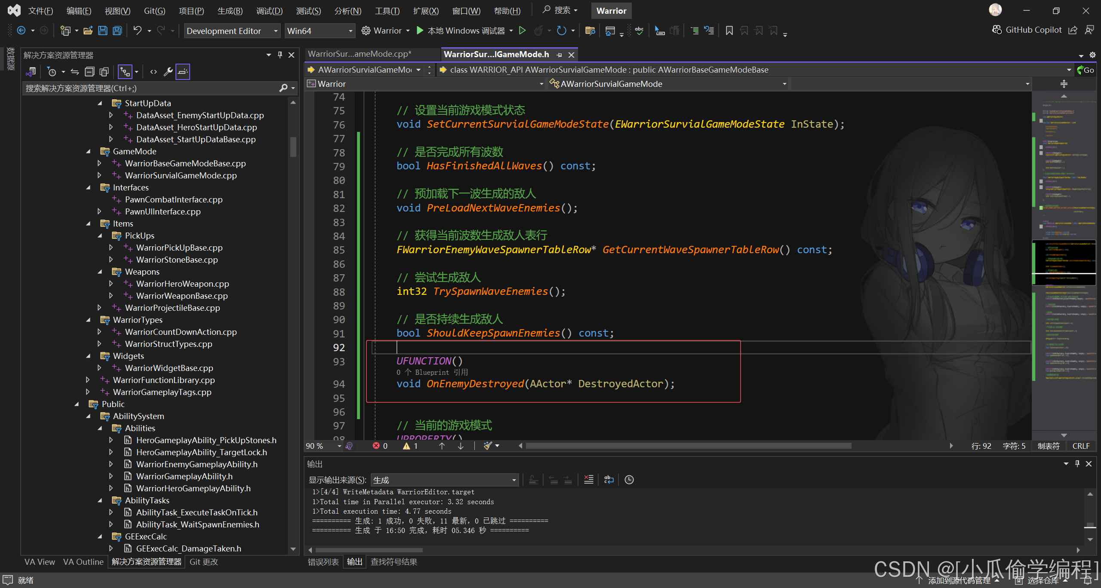Toggle the Preview Selected Items button
The width and height of the screenshot is (1101, 588).
[x=183, y=72]
